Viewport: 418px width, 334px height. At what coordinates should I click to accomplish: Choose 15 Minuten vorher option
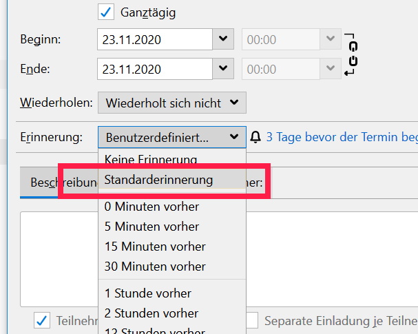155,246
